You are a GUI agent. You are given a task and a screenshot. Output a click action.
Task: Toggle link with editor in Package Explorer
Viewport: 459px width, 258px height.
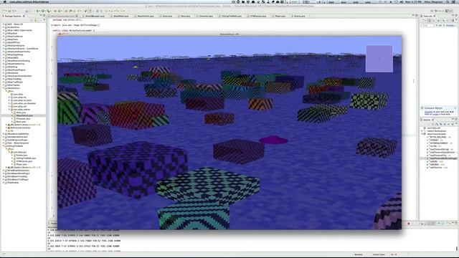tap(35, 20)
